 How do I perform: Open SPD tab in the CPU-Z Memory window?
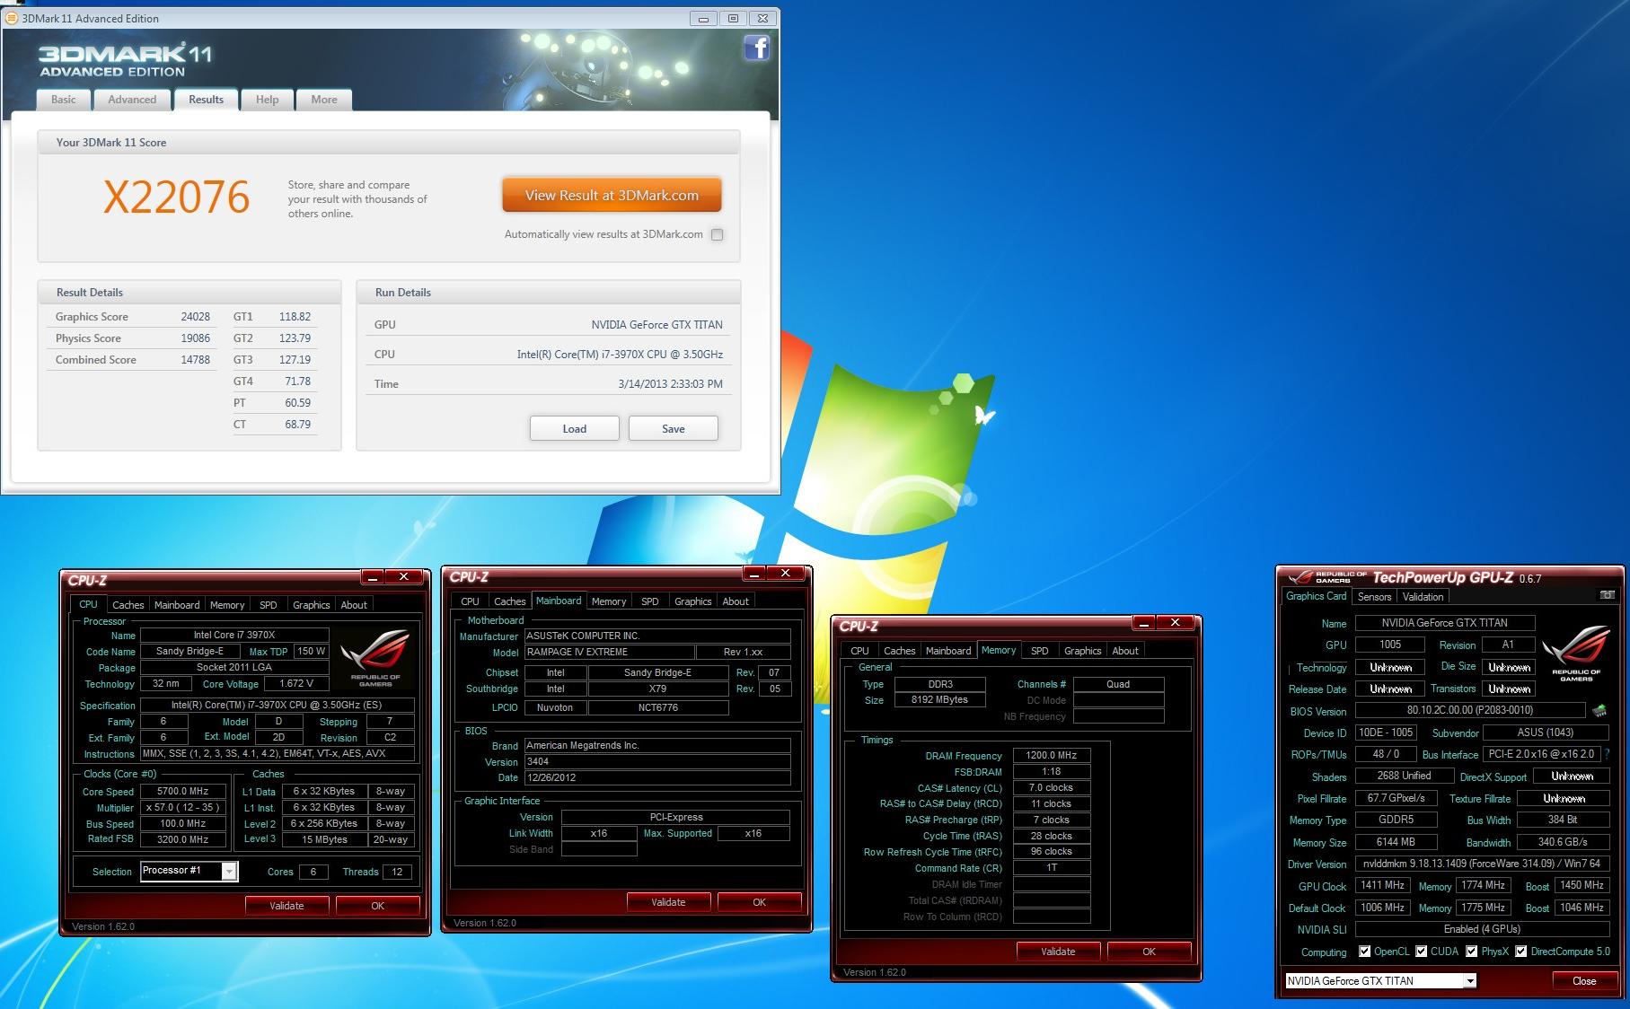click(x=1039, y=651)
